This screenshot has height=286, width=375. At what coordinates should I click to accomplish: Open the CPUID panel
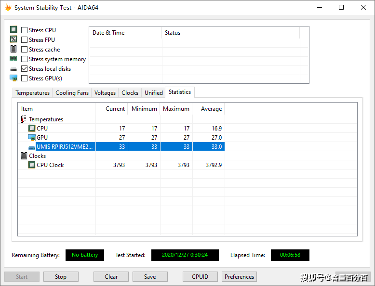tap(200, 277)
